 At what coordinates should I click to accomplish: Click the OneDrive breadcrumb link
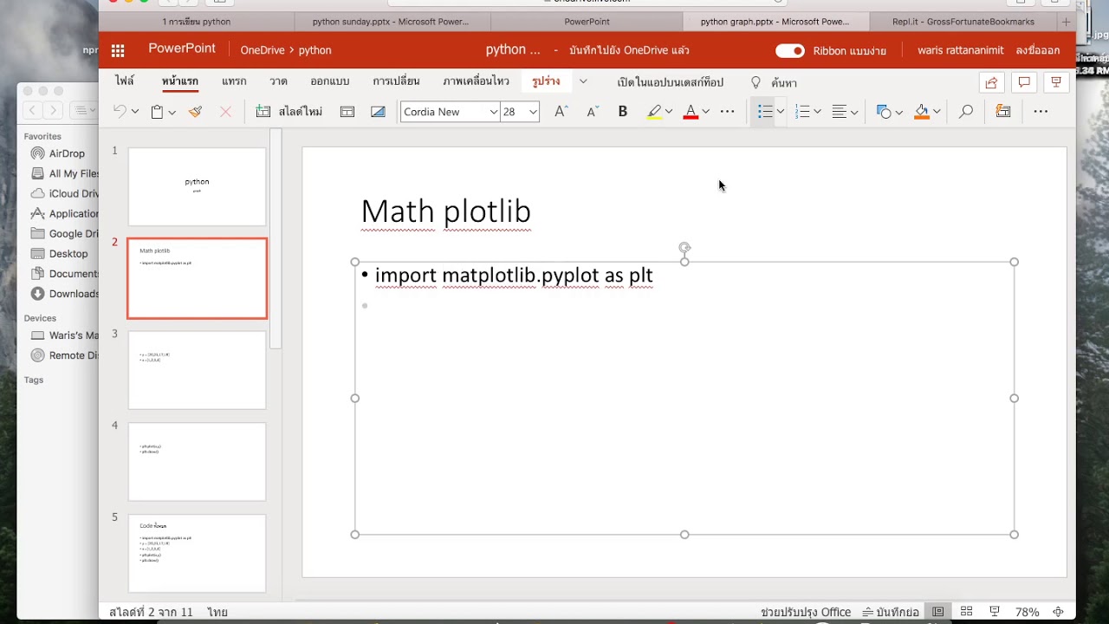coord(263,50)
